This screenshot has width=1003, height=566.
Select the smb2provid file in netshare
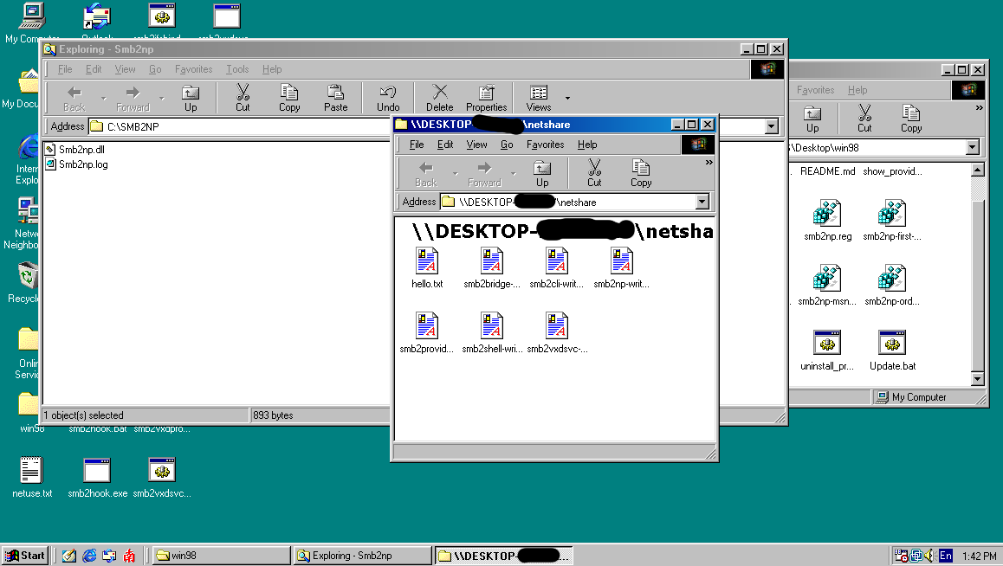427,333
